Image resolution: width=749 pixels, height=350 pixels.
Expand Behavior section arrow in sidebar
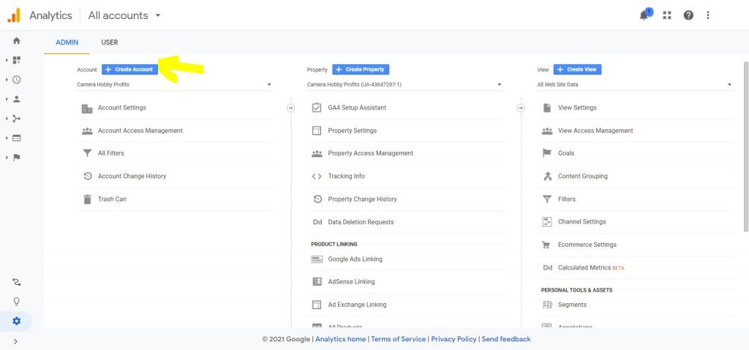(7, 138)
